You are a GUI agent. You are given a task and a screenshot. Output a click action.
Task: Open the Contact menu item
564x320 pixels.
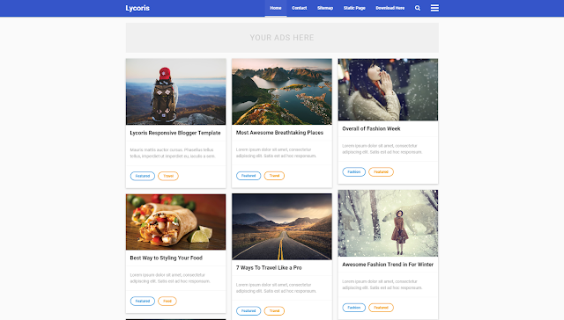click(x=300, y=8)
